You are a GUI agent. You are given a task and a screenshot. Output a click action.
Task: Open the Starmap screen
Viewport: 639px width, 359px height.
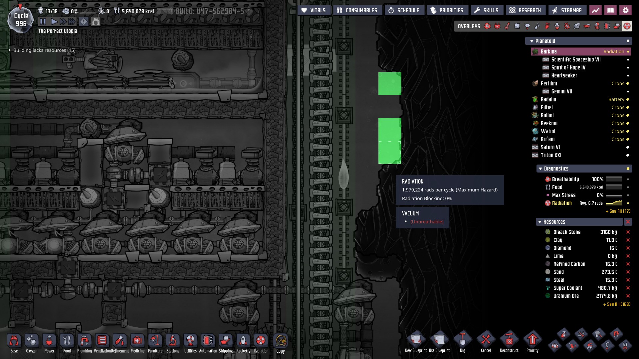(x=567, y=10)
